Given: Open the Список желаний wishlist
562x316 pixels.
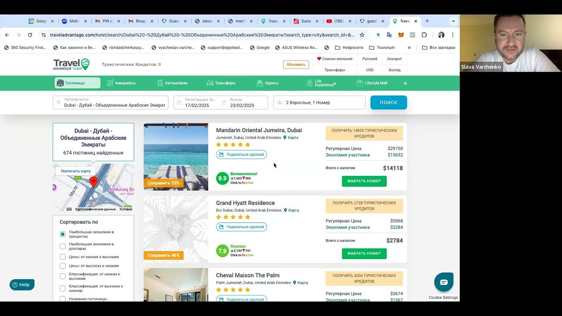Looking at the screenshot, I should (335, 59).
